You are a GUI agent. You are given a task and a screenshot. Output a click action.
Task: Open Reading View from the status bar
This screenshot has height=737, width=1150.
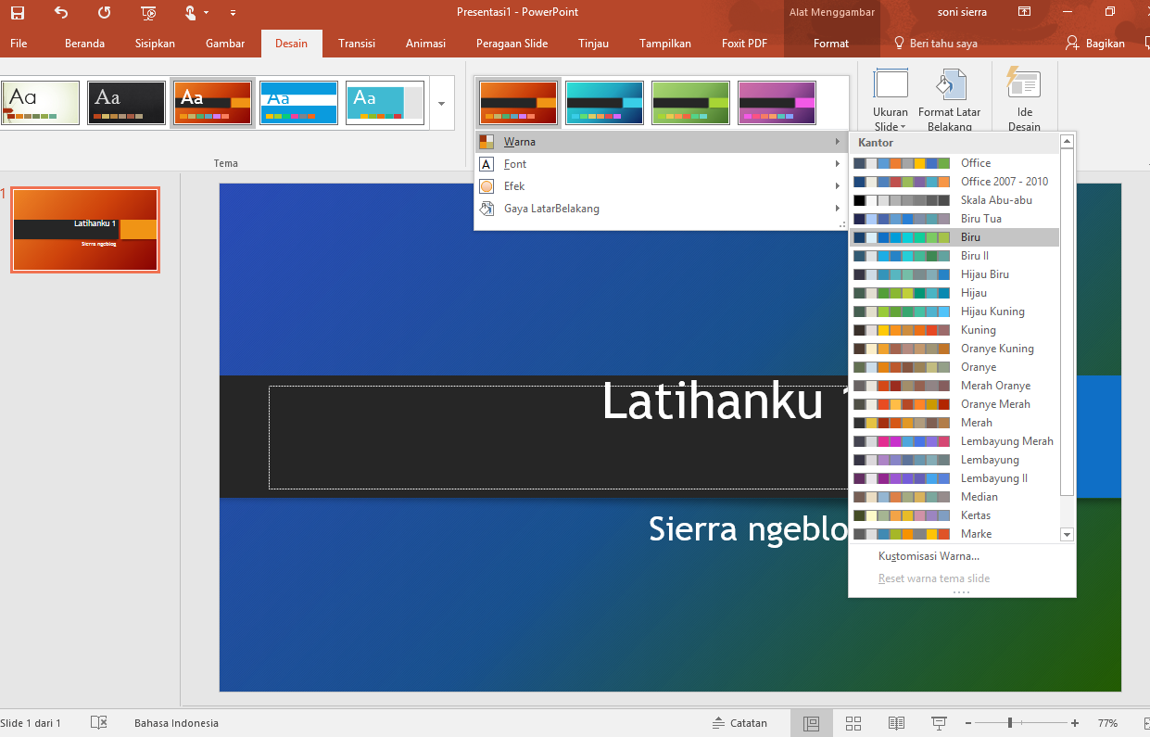[895, 722]
